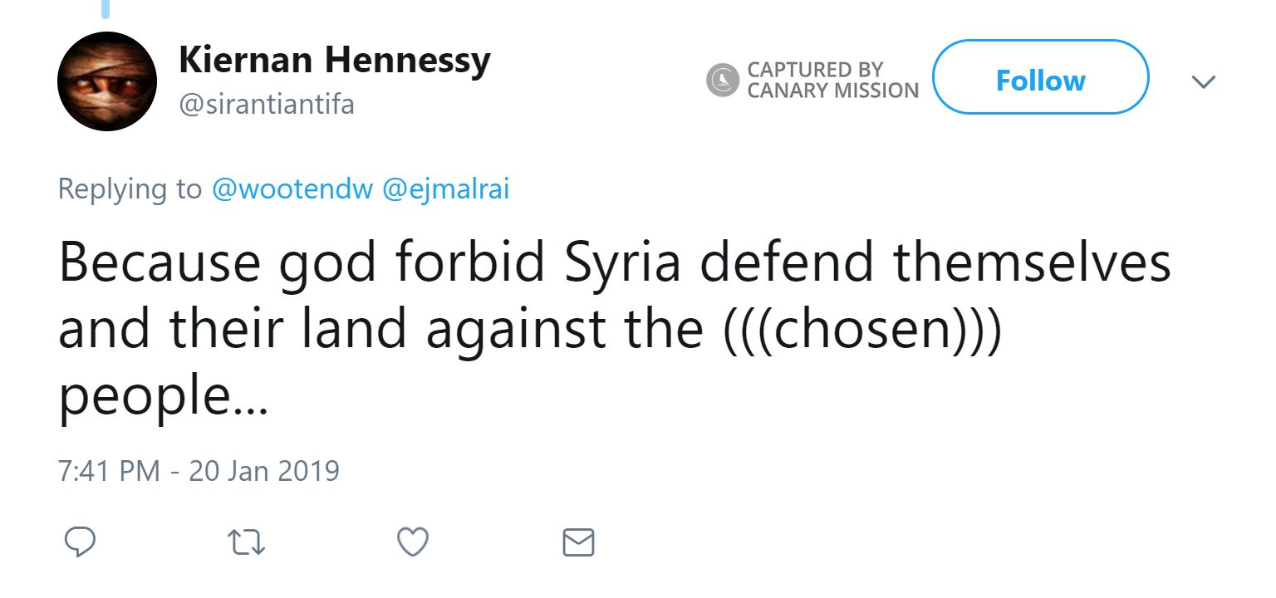Image resolution: width=1276 pixels, height=598 pixels.
Task: Click the "Replying to" label
Action: (130, 189)
